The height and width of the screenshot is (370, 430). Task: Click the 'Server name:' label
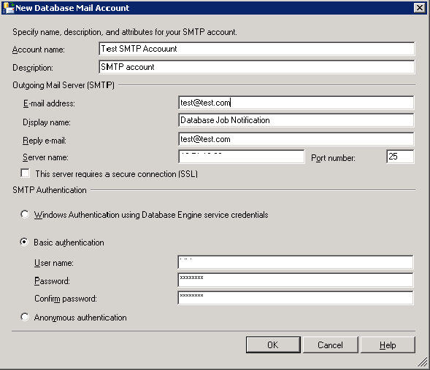[x=45, y=157]
